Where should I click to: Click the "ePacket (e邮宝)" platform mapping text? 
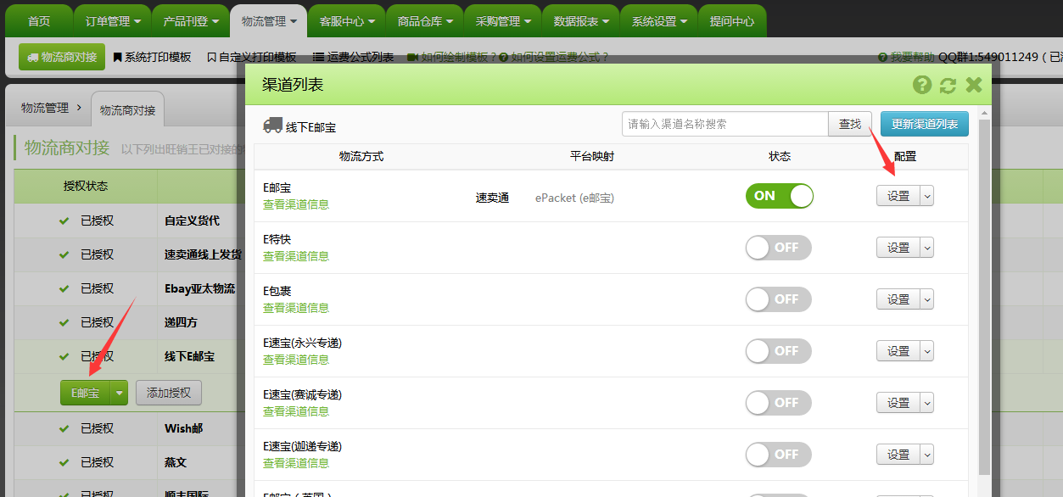tap(574, 198)
